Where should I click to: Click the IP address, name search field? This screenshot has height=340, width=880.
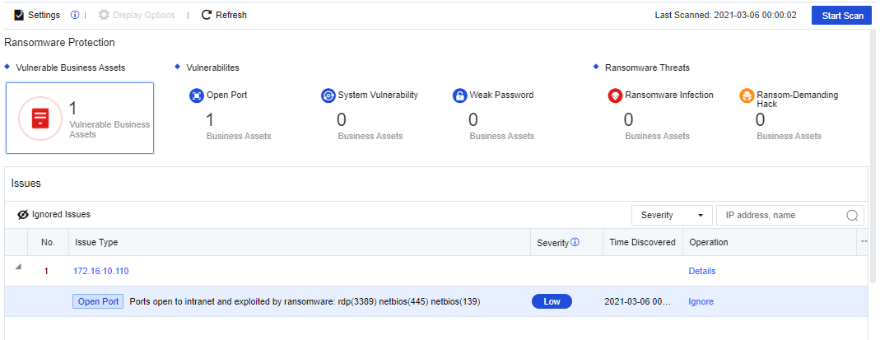point(782,215)
